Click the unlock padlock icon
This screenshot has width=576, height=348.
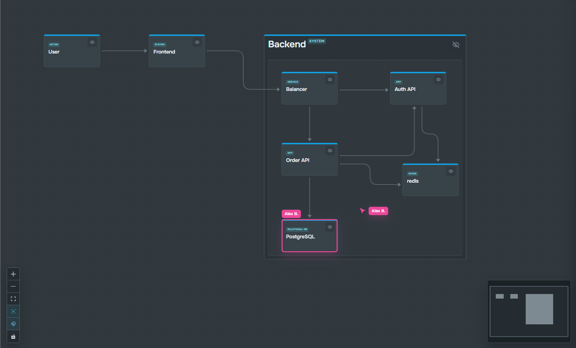pyautogui.click(x=13, y=336)
